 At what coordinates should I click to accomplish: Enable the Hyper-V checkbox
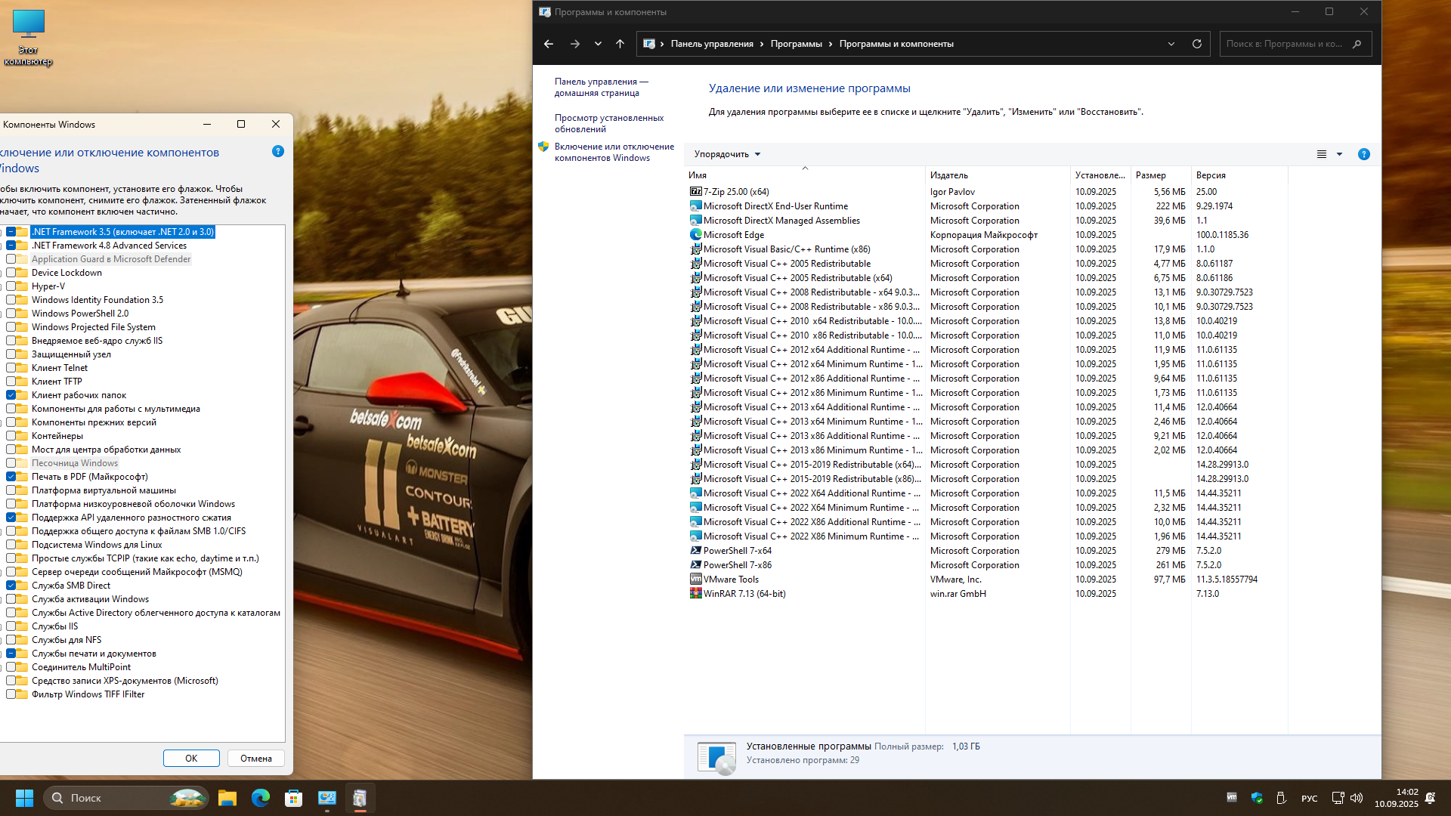11,286
